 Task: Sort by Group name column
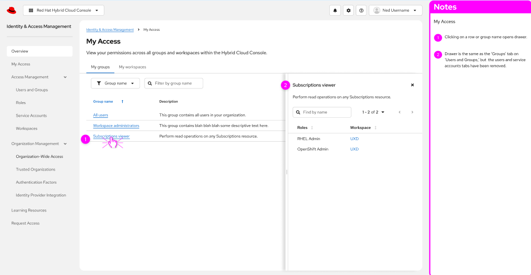tap(122, 102)
